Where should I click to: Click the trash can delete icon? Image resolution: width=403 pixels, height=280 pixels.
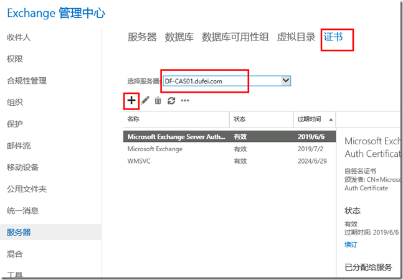point(158,101)
